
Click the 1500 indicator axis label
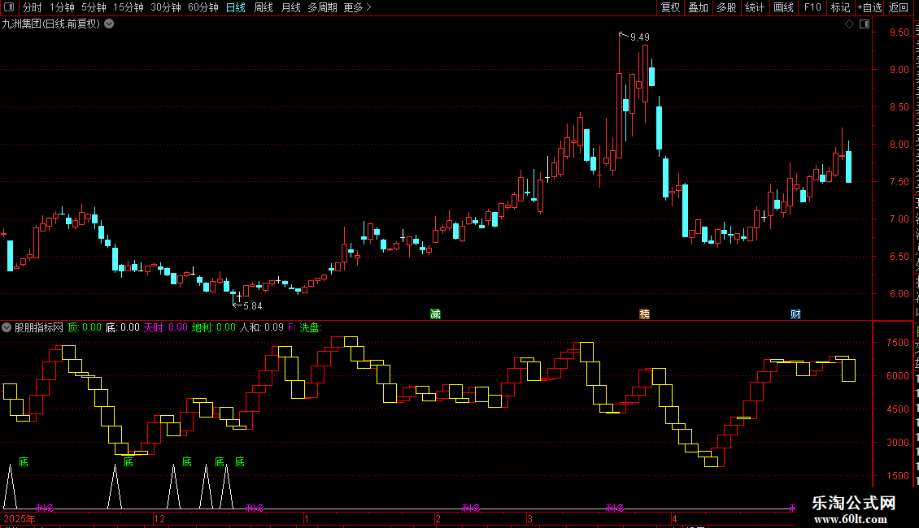[898, 476]
